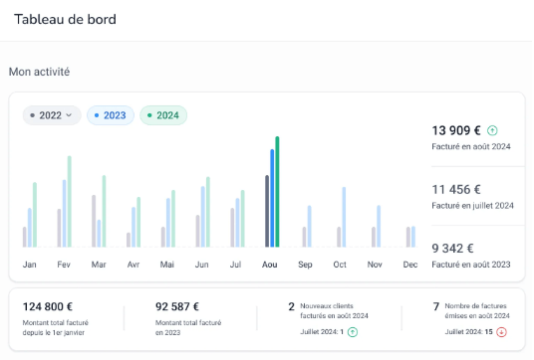Select the dark gray 2022 bar for Aou
The height and width of the screenshot is (360, 534).
(267, 211)
